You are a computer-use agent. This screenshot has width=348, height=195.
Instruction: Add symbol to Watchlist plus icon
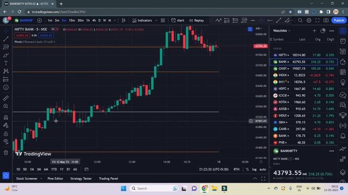click(314, 31)
